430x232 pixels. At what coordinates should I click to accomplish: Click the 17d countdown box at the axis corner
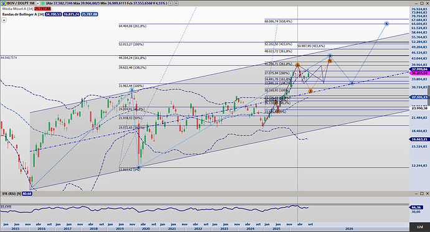coord(419,227)
